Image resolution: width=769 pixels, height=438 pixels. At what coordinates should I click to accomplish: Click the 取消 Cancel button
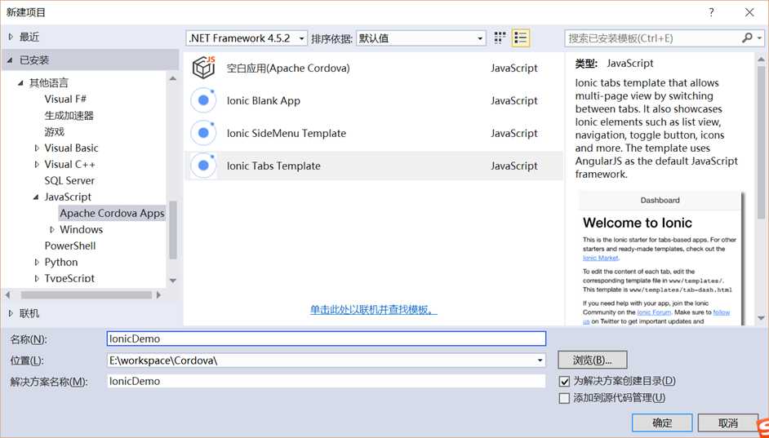[x=728, y=423]
